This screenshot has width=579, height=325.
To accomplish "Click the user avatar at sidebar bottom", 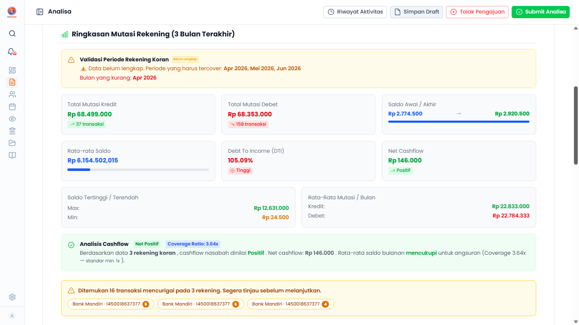I will click(x=12, y=316).
